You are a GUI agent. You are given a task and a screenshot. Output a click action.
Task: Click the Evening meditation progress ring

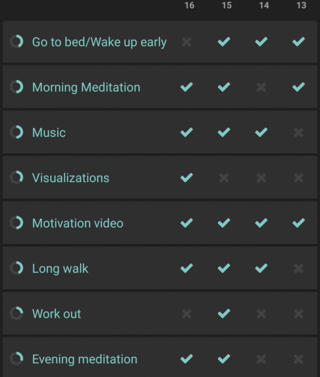pyautogui.click(x=17, y=358)
